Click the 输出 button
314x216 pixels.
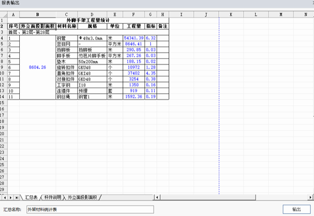[x=296, y=209]
